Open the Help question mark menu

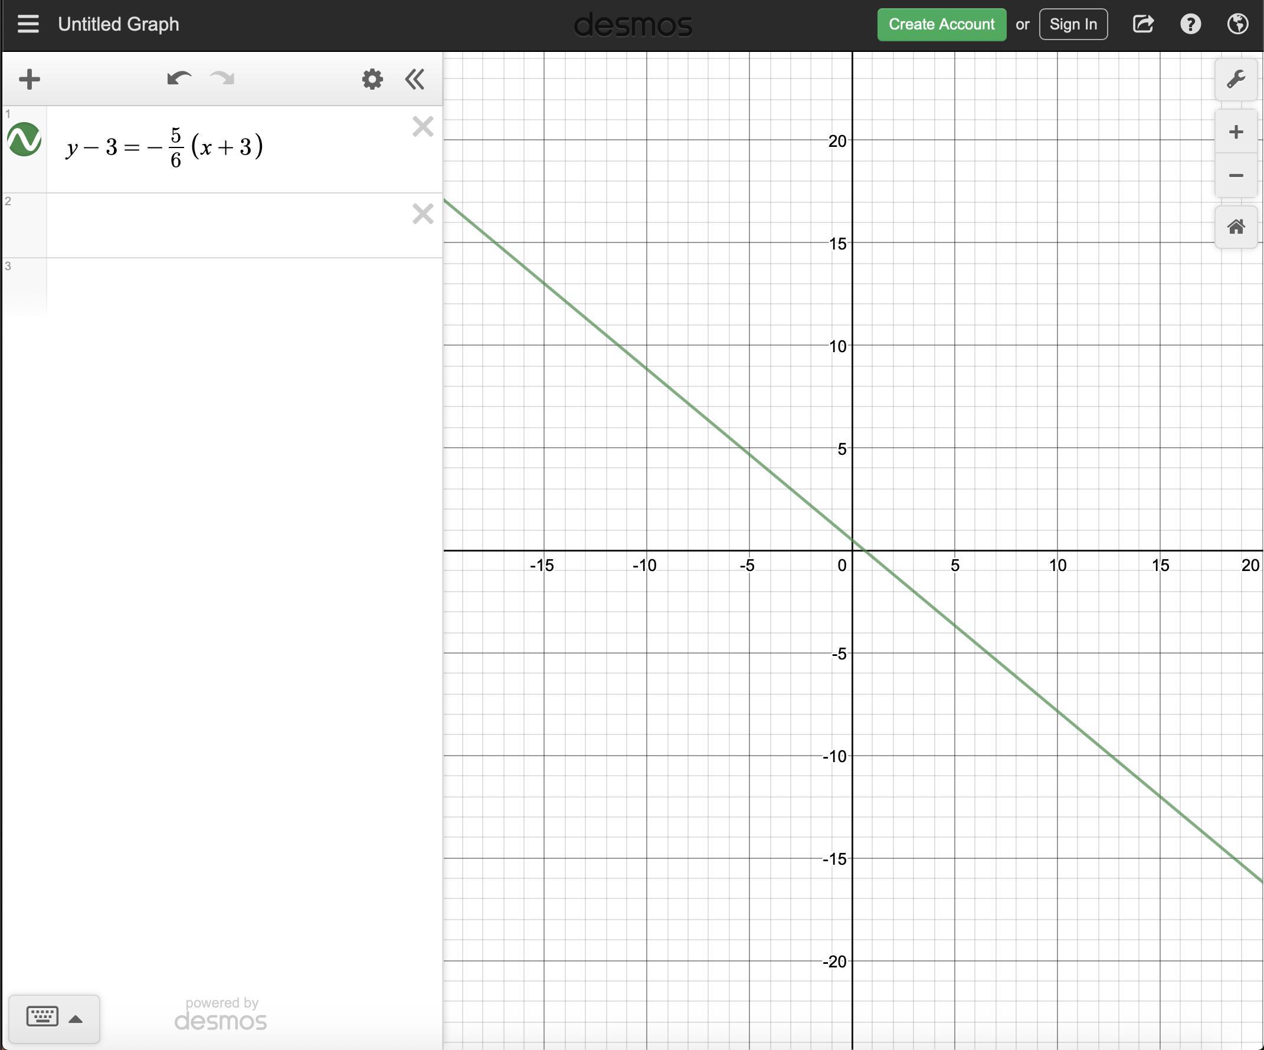tap(1190, 24)
